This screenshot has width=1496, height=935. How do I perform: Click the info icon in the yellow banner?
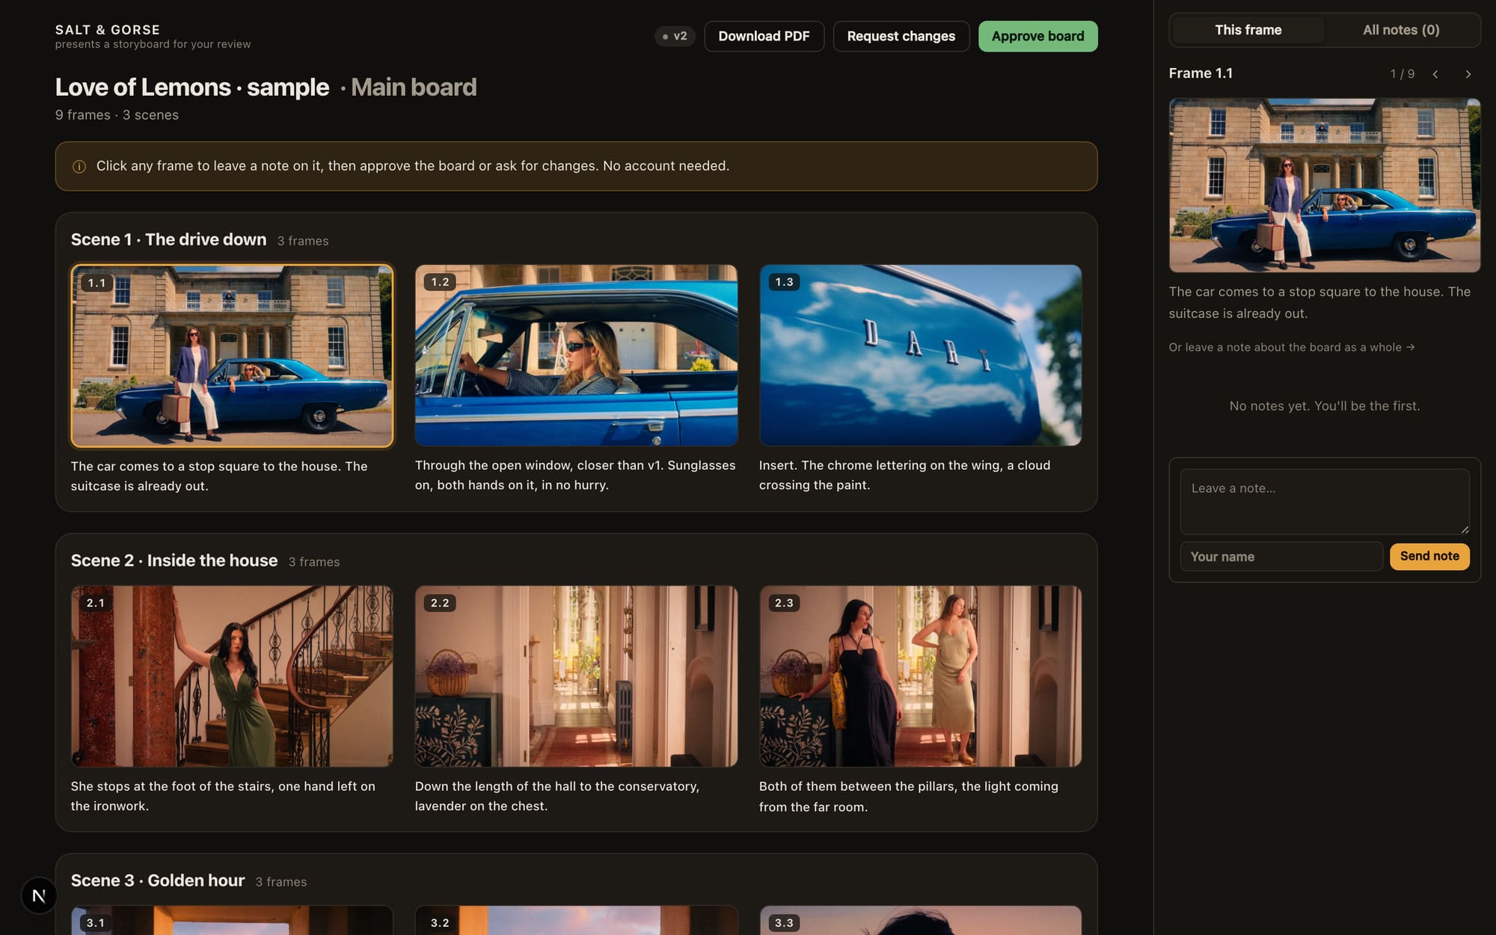(79, 166)
